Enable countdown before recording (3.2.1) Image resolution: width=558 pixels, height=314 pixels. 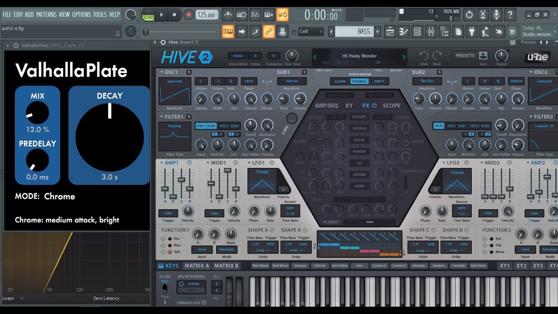tap(255, 15)
